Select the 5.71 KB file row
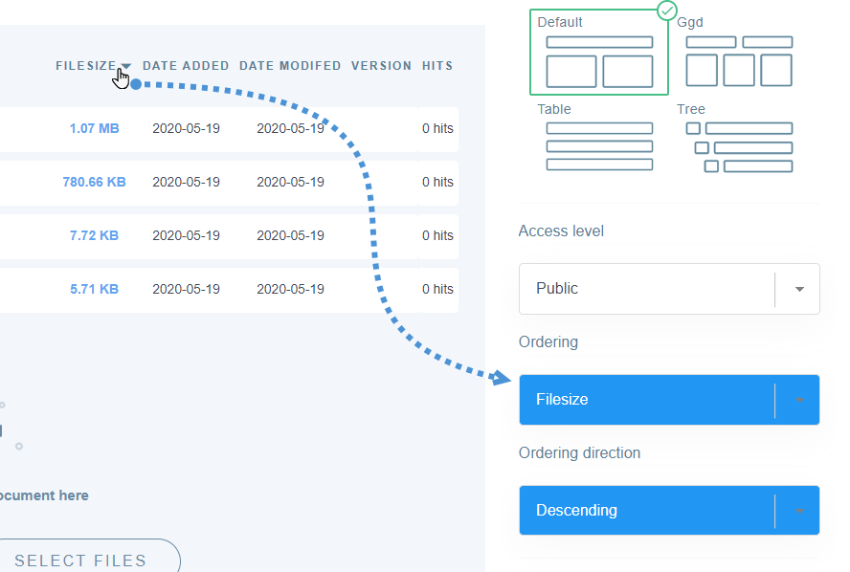This screenshot has width=850, height=572. (x=94, y=289)
